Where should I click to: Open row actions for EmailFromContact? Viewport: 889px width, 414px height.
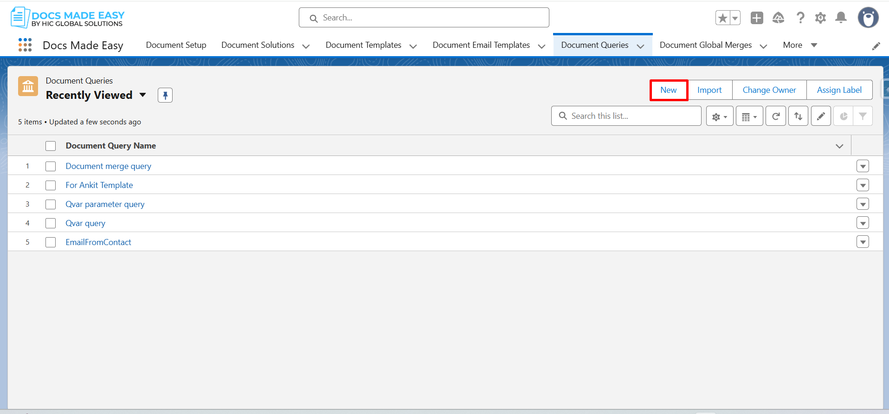pyautogui.click(x=863, y=242)
